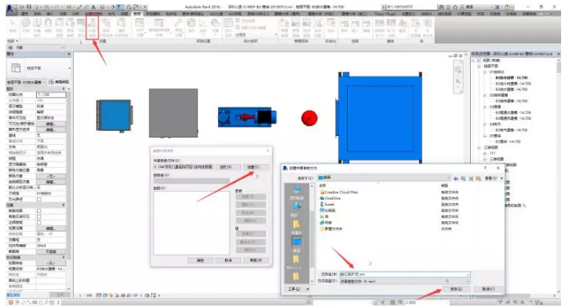Toggle the crop view checkbox in Properties

(x=39, y=211)
